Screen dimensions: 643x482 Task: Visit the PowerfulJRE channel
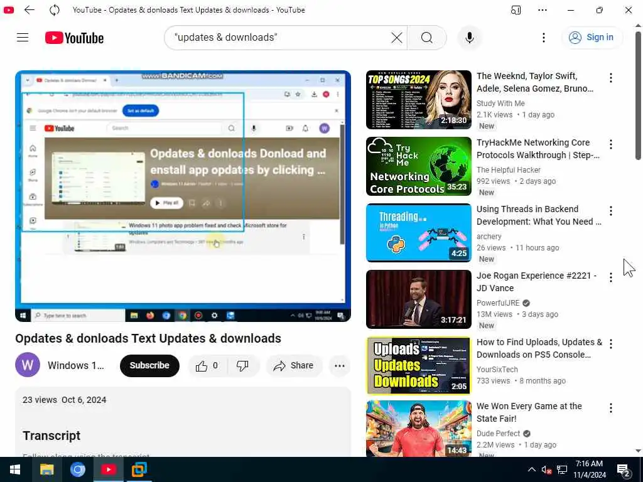tap(498, 303)
